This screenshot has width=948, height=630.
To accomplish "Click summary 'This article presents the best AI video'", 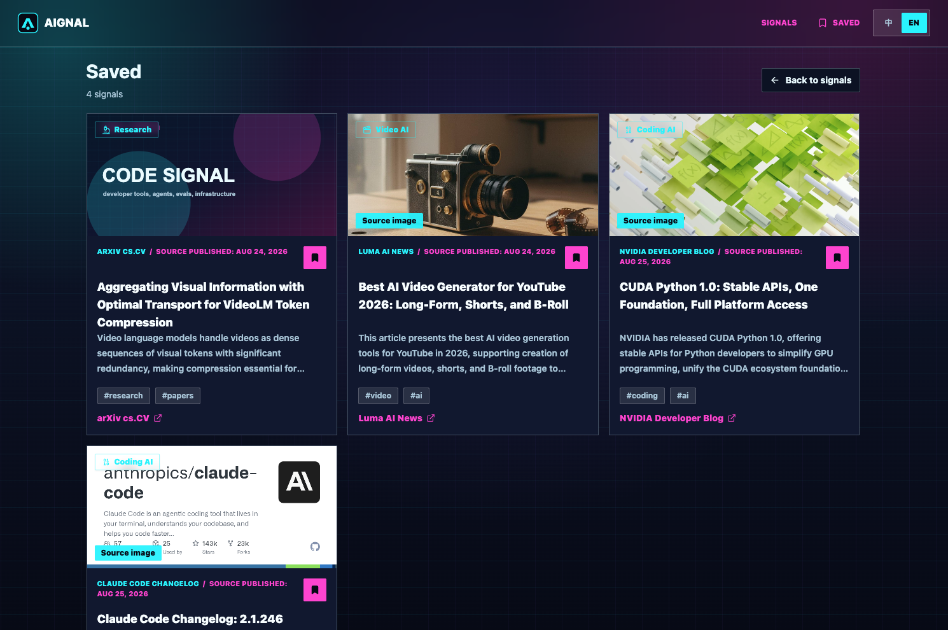I will click(x=464, y=353).
